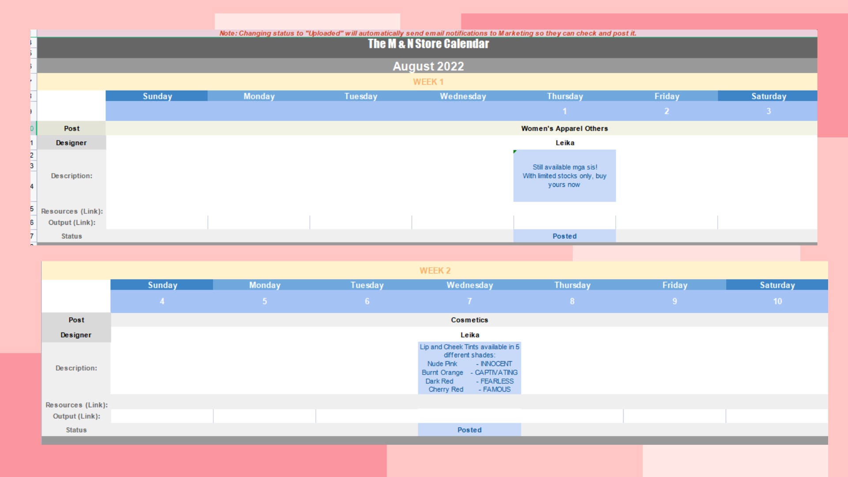Click the Week 1 description note cell
Screen dimensions: 848x477
tap(564, 176)
